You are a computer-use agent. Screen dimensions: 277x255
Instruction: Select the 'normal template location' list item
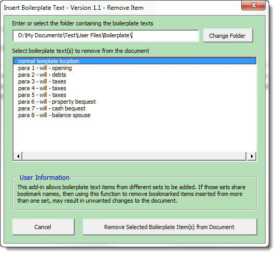[135, 61]
